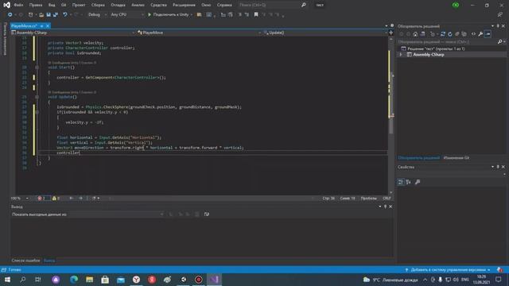Click the Live Share icon at top right
This screenshot has width=509, height=286.
click(x=500, y=14)
